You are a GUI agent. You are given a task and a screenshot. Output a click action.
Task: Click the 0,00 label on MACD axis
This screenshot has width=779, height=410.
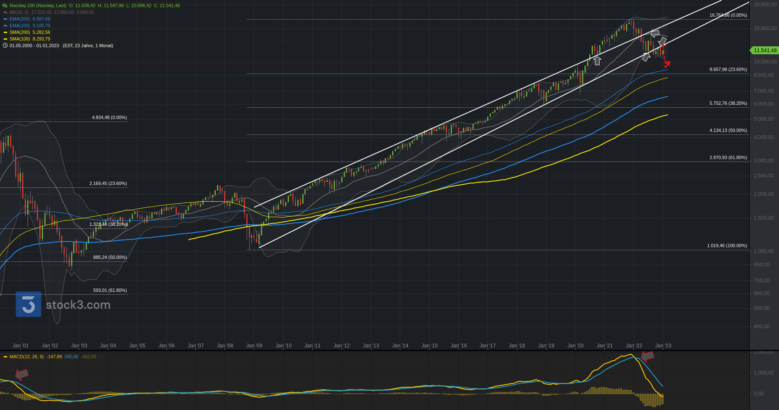point(759,394)
